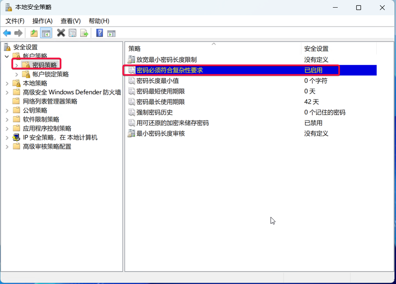Click the 软件限制策略 folder icon
The image size is (396, 284).
click(16, 119)
